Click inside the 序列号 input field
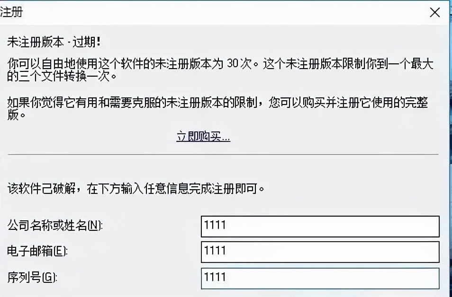 (320, 279)
